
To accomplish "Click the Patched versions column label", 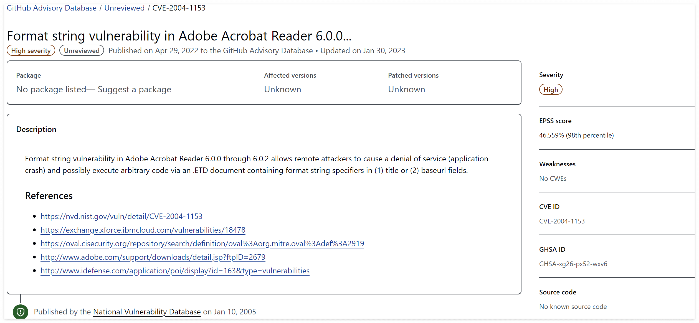I will [413, 75].
